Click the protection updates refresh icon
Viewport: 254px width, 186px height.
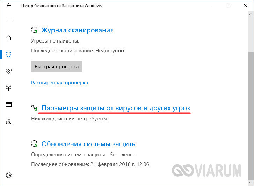tap(34, 143)
